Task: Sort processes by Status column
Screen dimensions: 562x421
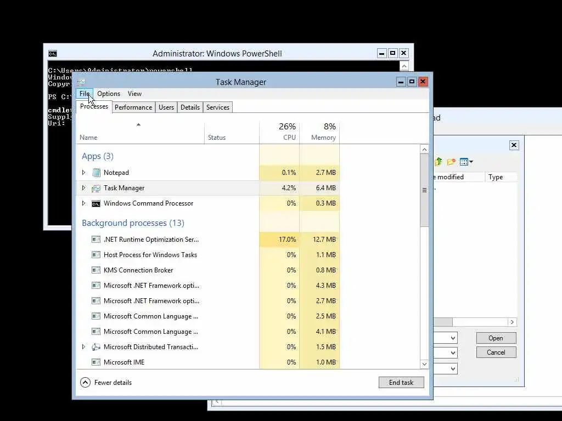Action: [232, 133]
